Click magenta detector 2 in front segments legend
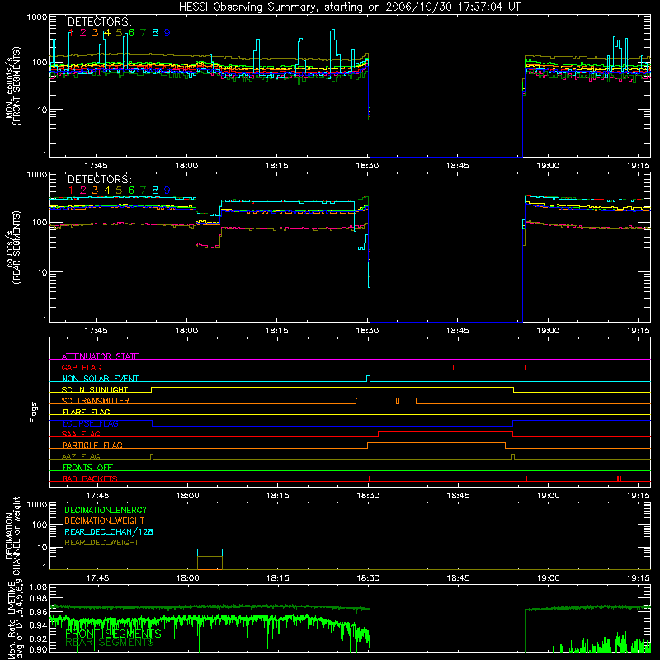This screenshot has width=660, height=660. [x=83, y=33]
